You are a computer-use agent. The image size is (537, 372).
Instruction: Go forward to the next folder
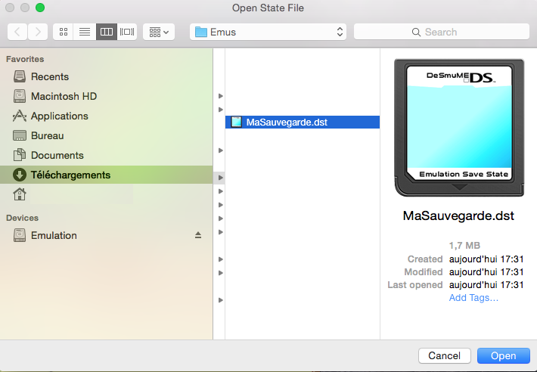(x=38, y=32)
